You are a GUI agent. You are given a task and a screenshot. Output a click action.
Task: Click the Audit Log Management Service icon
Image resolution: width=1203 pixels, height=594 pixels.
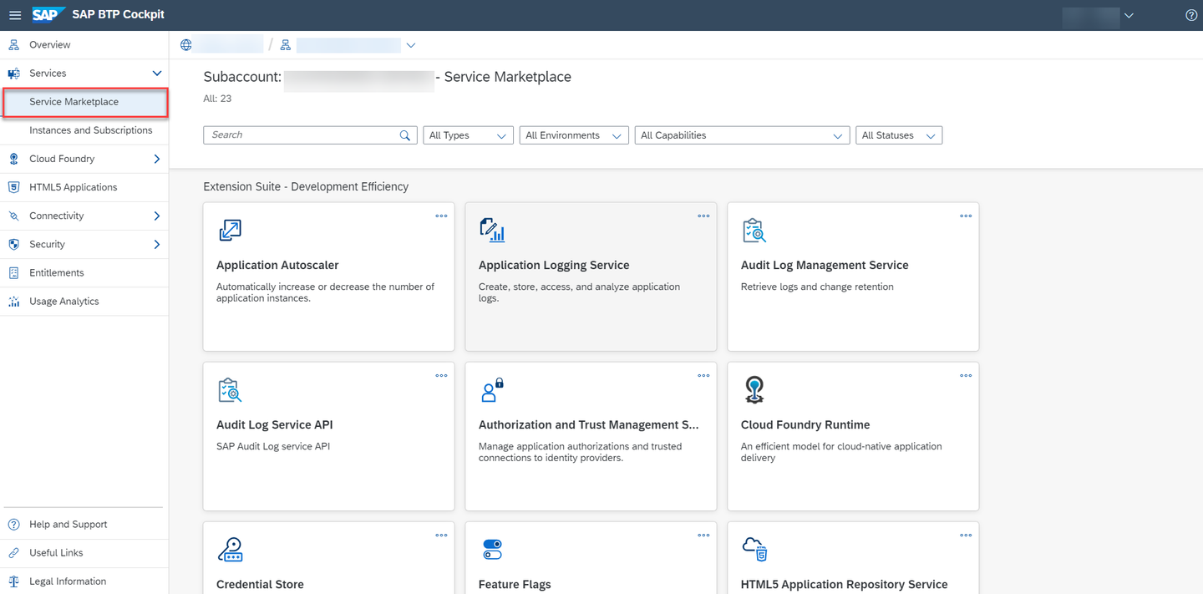coord(754,231)
